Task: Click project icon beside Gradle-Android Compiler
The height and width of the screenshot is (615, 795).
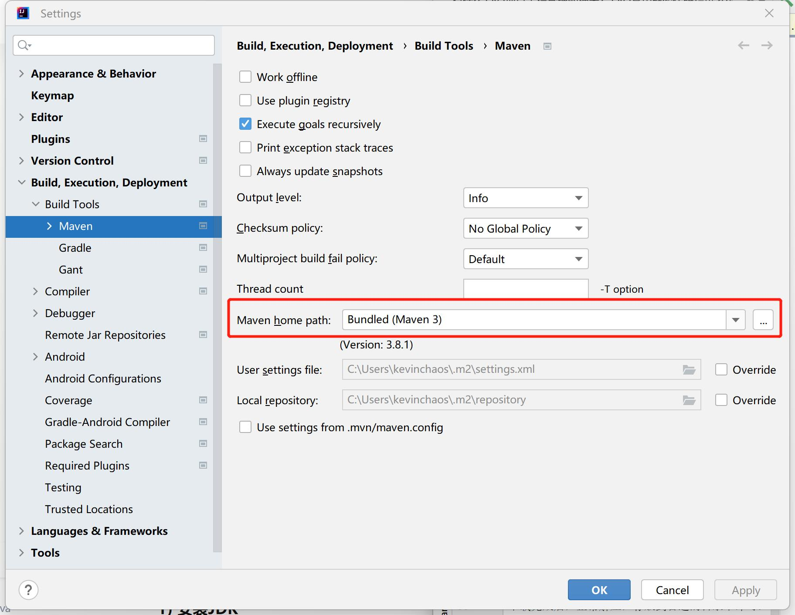Action: (x=203, y=422)
